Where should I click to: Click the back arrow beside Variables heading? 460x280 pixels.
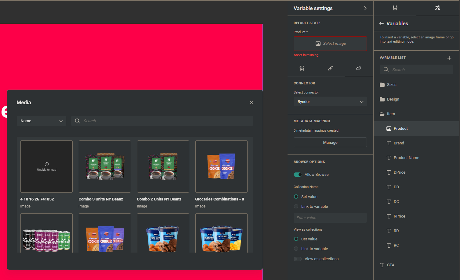tap(381, 23)
